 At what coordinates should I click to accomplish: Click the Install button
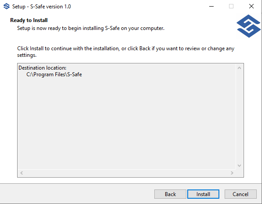click(203, 194)
